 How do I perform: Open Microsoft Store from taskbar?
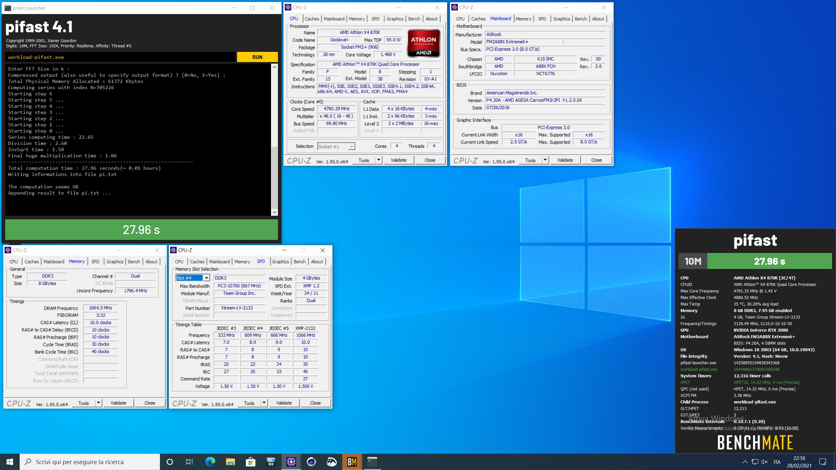coord(250,462)
